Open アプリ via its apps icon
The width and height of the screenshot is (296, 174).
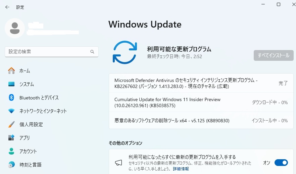(11, 137)
